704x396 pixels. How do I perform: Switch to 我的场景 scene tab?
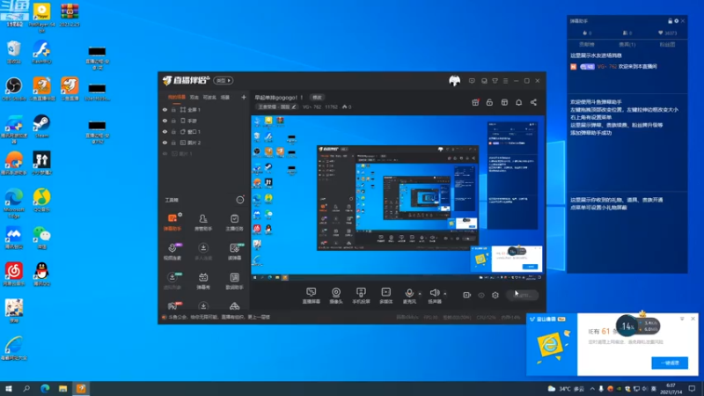pos(177,97)
